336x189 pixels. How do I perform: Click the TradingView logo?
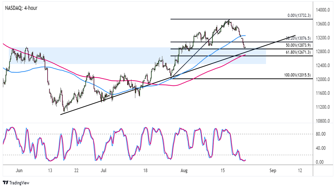click(x=16, y=183)
